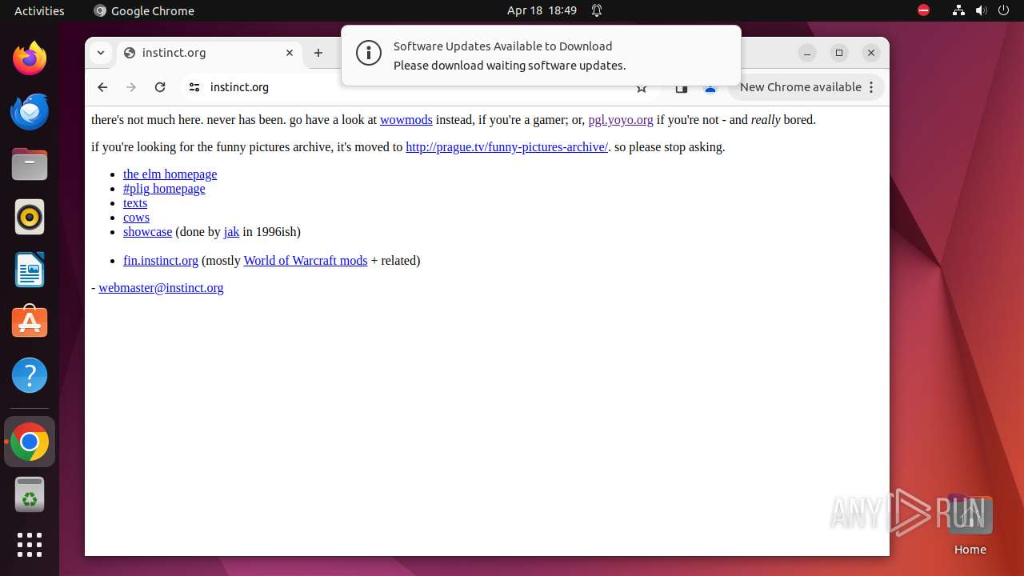
Task: Open New Chrome available menu
Action: [807, 87]
